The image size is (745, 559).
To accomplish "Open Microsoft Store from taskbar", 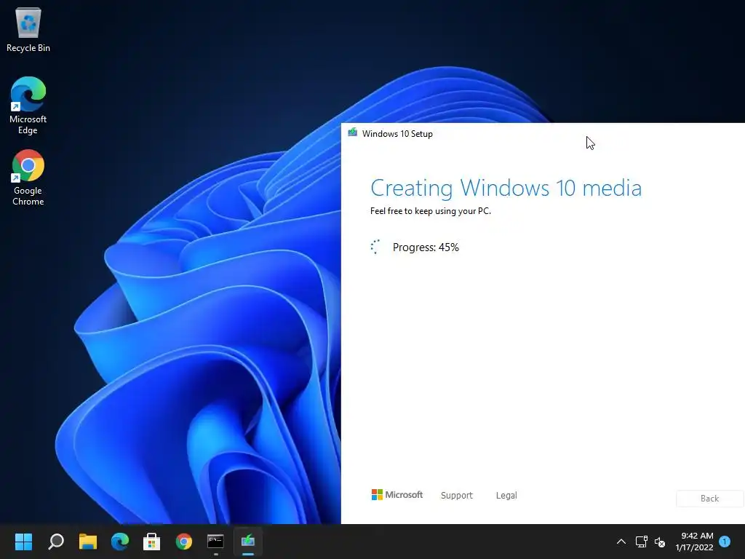I will pos(151,541).
